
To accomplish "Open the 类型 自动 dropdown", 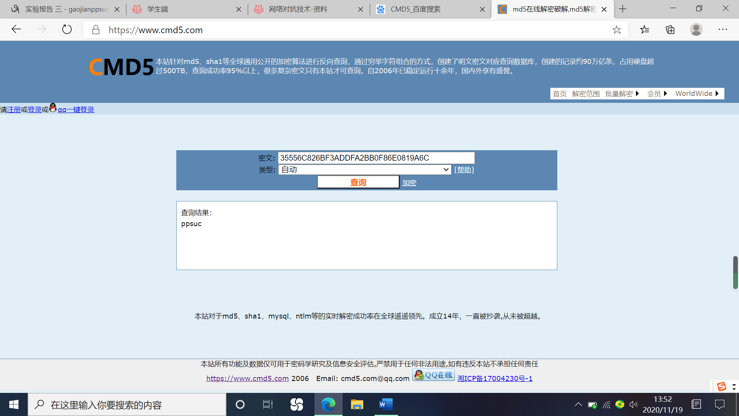I will click(364, 169).
